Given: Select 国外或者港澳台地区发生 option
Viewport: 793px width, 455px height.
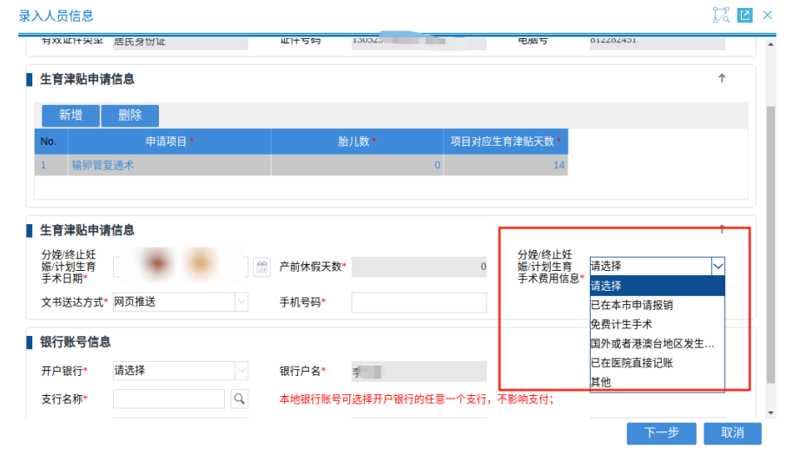Looking at the screenshot, I should [651, 344].
